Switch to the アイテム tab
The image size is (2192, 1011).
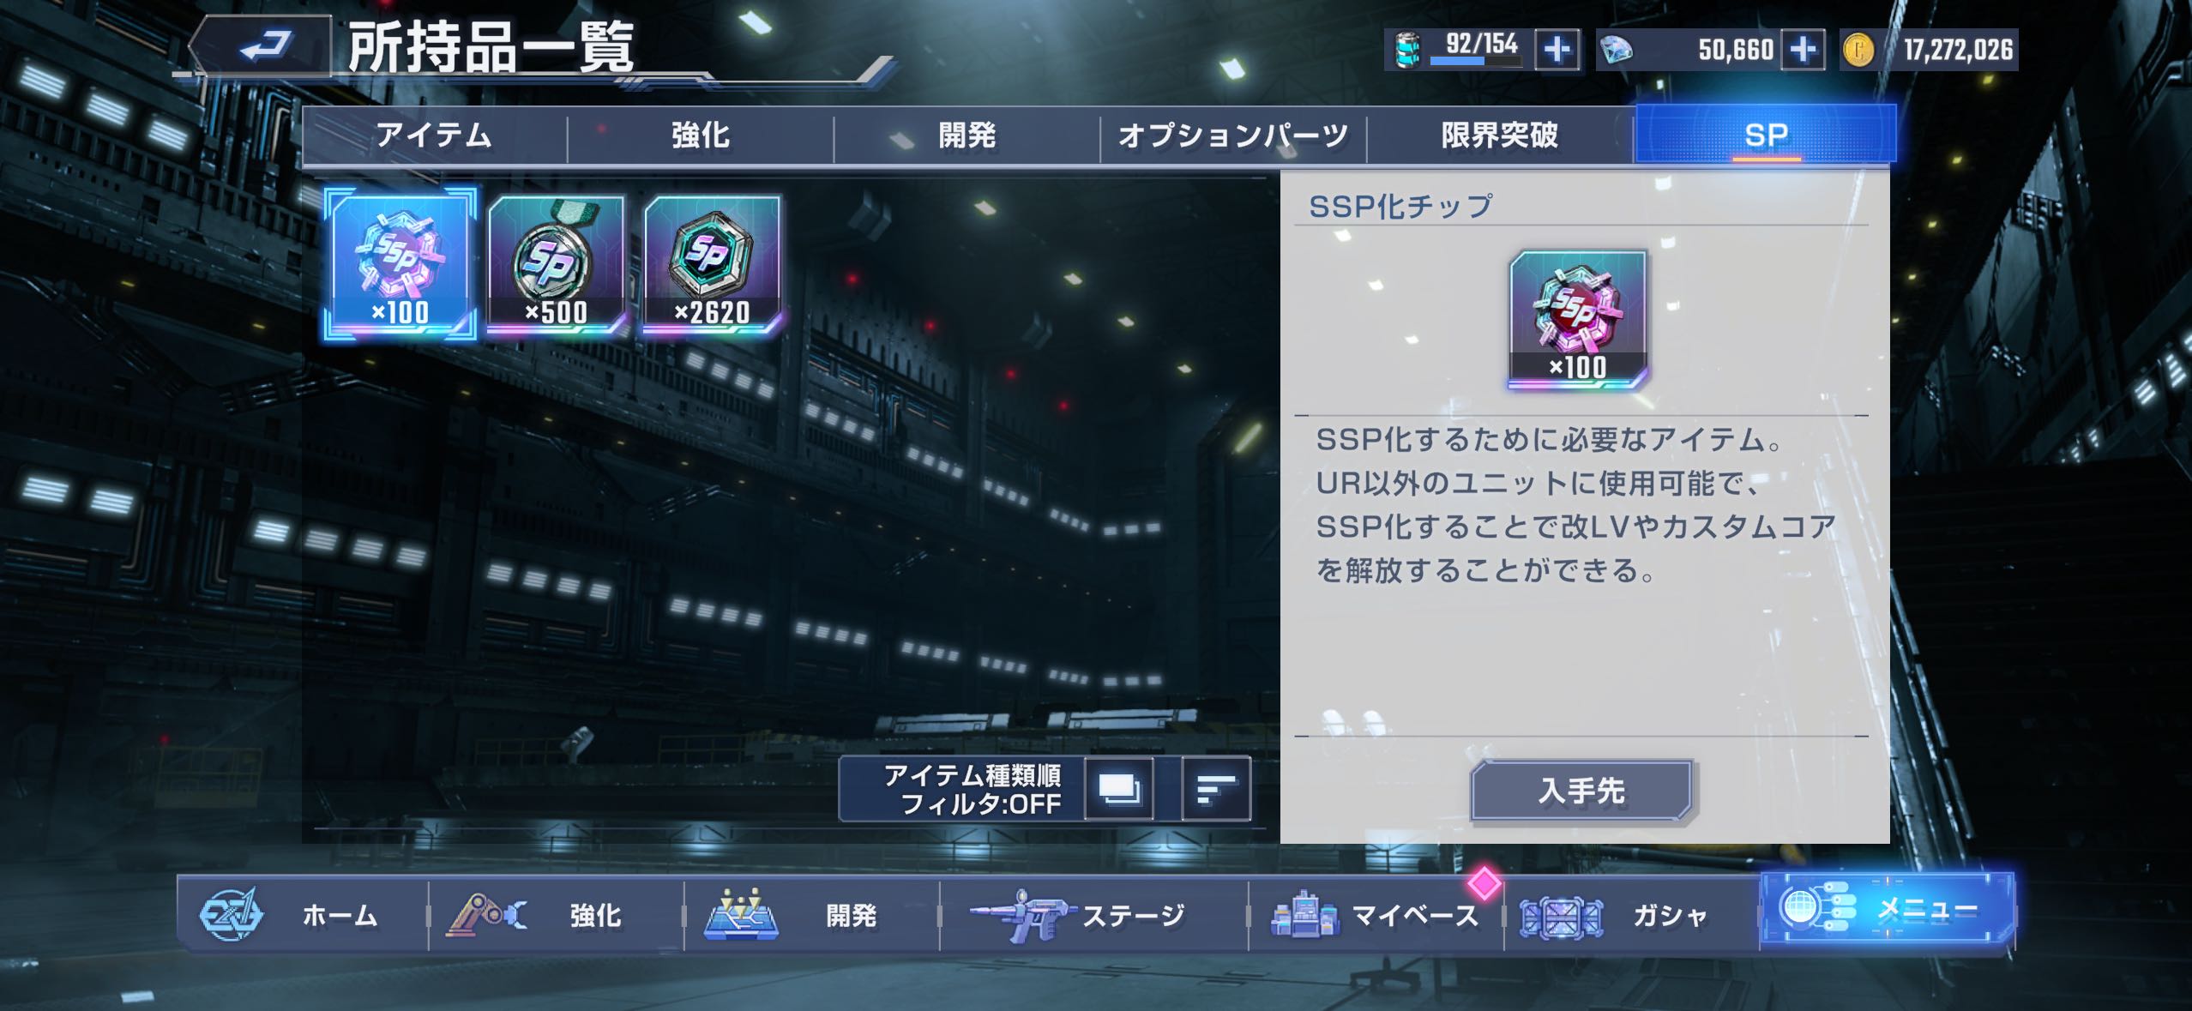click(x=434, y=135)
